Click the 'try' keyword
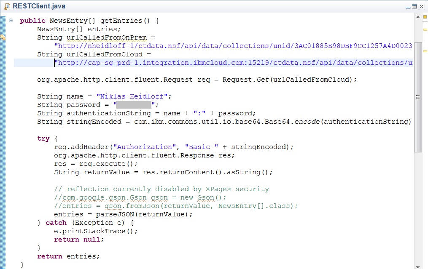The height and width of the screenshot is (269, 428). [43, 139]
